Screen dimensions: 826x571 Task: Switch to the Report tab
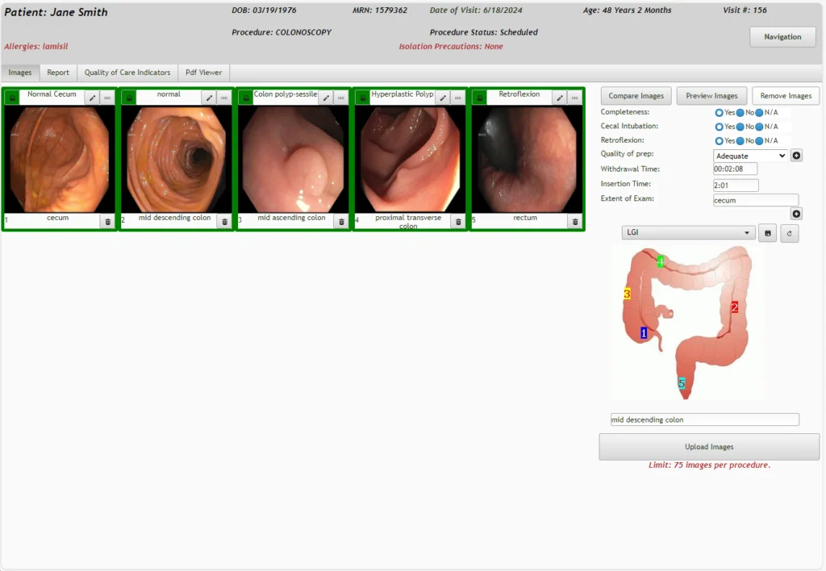pos(58,72)
